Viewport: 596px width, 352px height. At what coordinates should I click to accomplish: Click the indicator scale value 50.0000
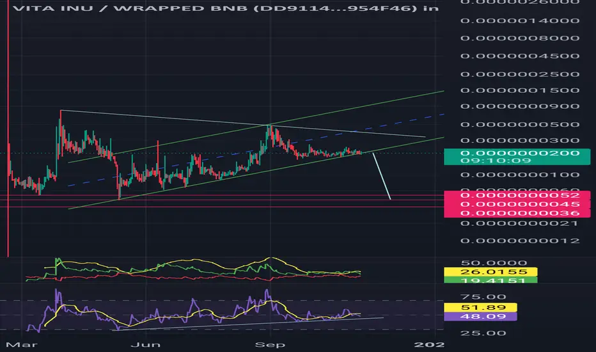pos(494,263)
